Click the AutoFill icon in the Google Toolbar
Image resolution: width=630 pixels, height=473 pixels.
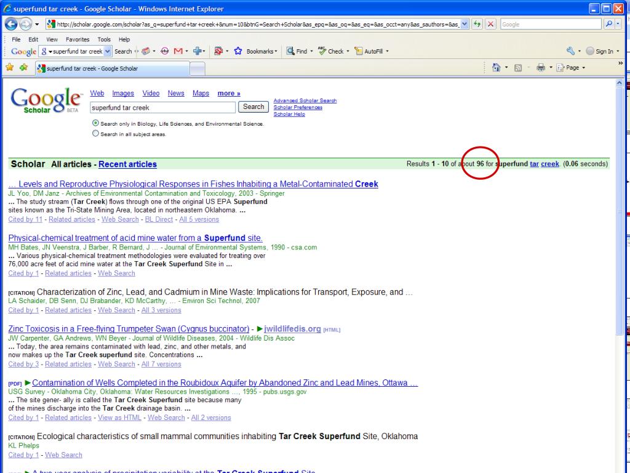tap(359, 51)
